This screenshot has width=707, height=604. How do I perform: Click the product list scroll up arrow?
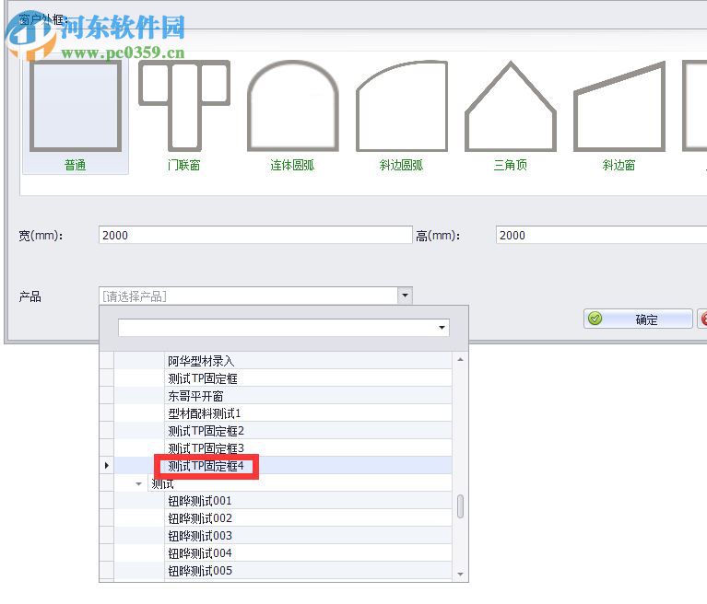pos(460,359)
